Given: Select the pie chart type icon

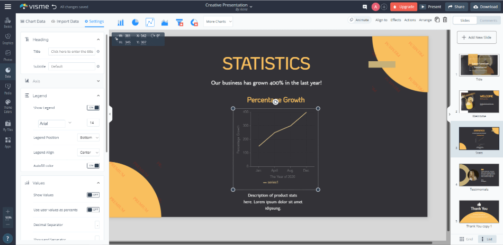Looking at the screenshot, I should click(x=136, y=22).
